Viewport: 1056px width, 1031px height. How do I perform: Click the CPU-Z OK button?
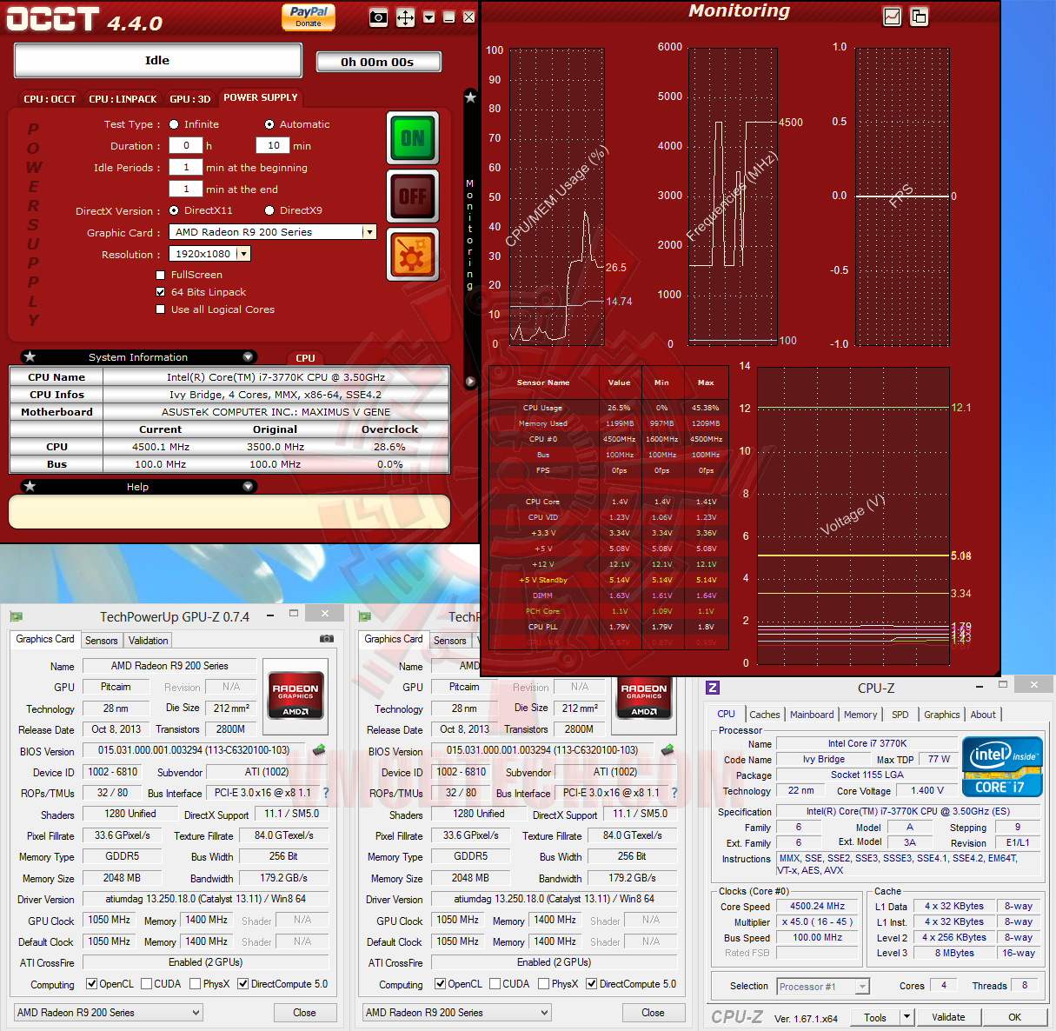coord(1014,1017)
